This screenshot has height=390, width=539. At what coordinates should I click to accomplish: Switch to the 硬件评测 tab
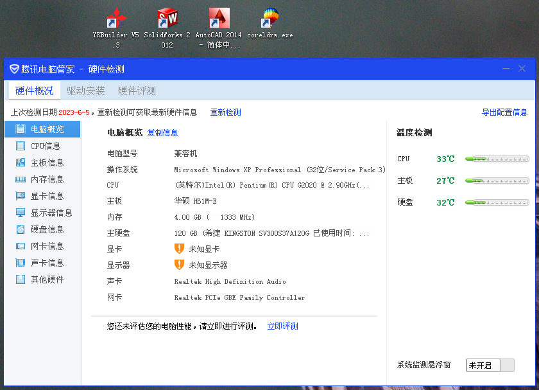[x=137, y=91]
